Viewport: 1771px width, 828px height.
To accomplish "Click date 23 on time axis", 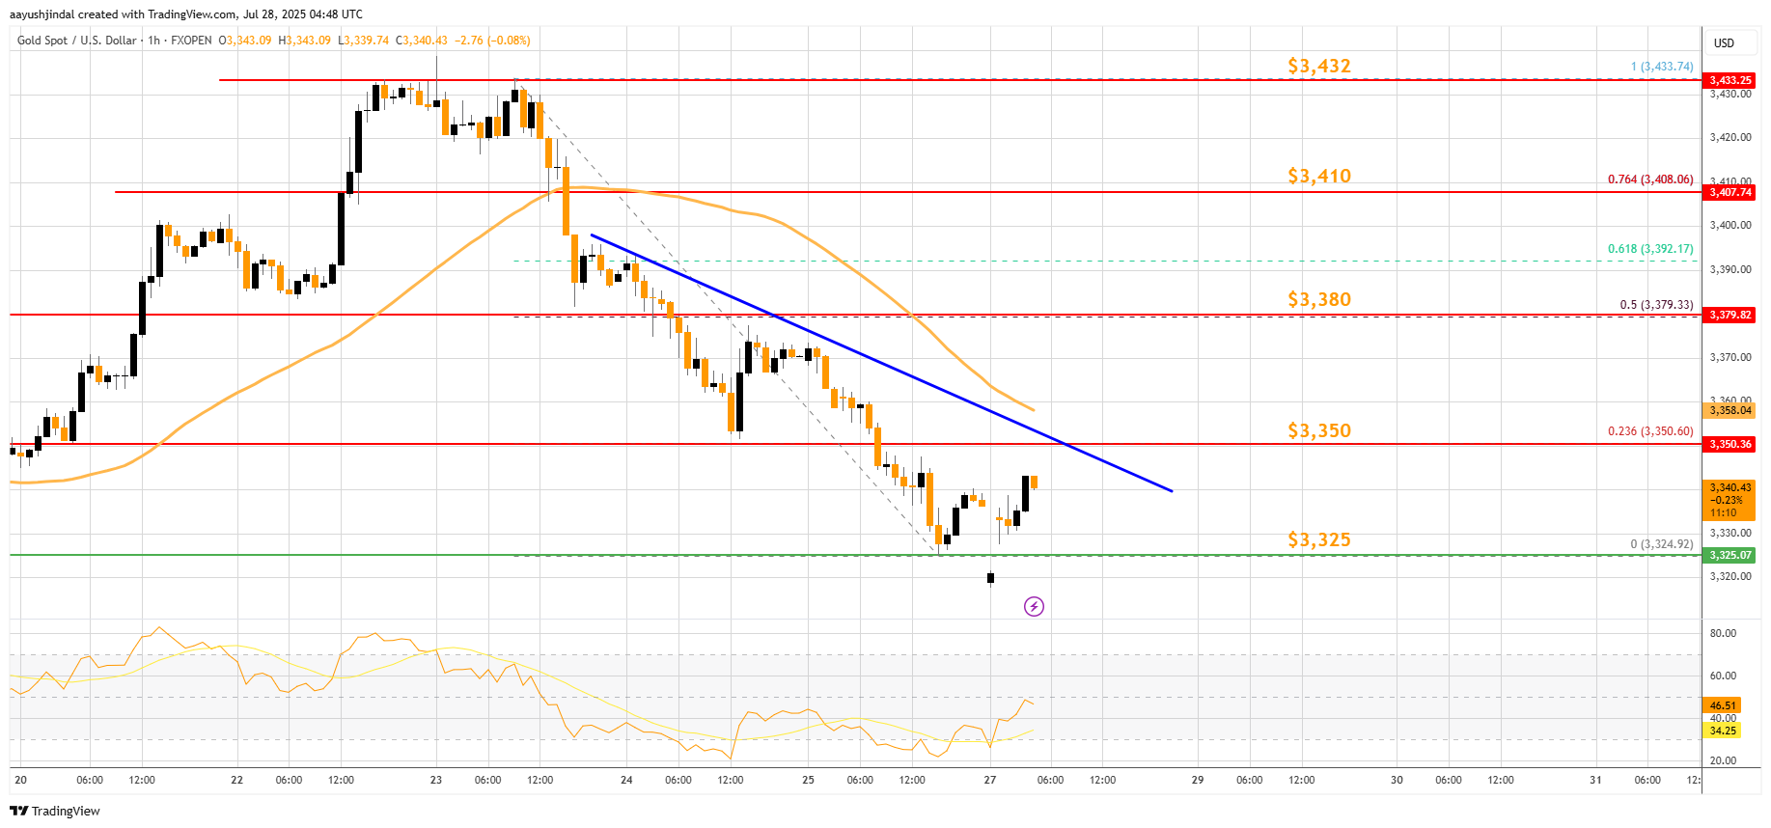I will pos(436,780).
